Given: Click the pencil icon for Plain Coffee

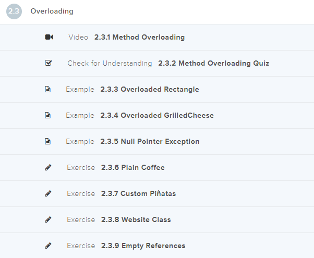Looking at the screenshot, I should pos(49,167).
